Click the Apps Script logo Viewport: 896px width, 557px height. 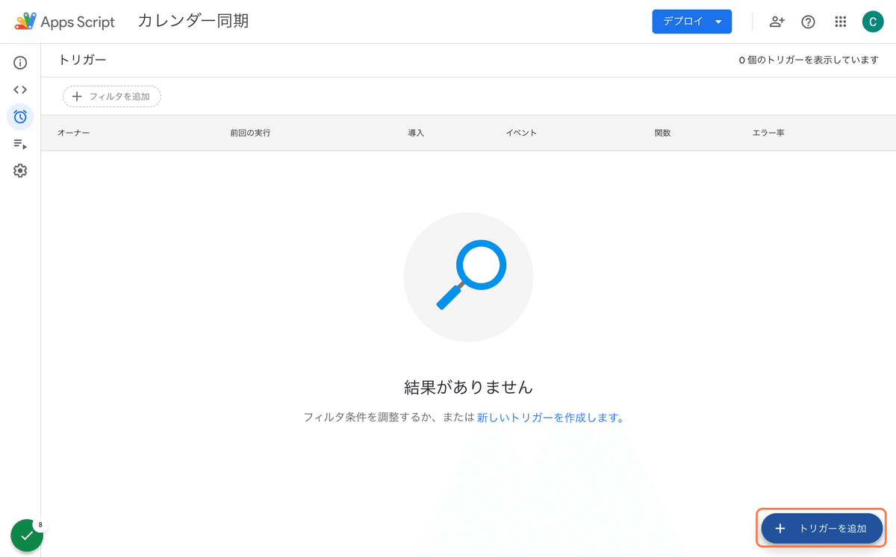pyautogui.click(x=65, y=22)
